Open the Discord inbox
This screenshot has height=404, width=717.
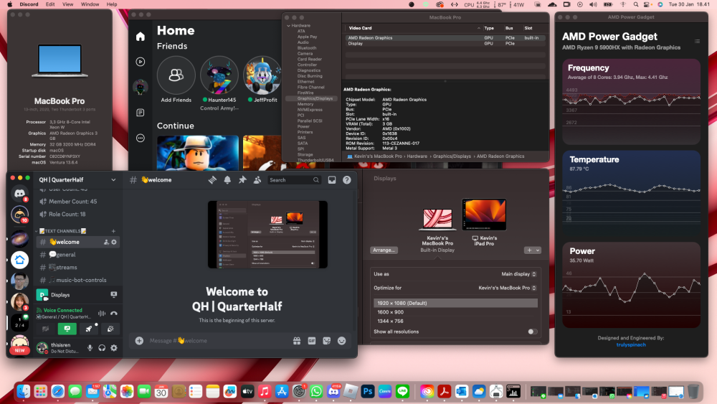332,180
